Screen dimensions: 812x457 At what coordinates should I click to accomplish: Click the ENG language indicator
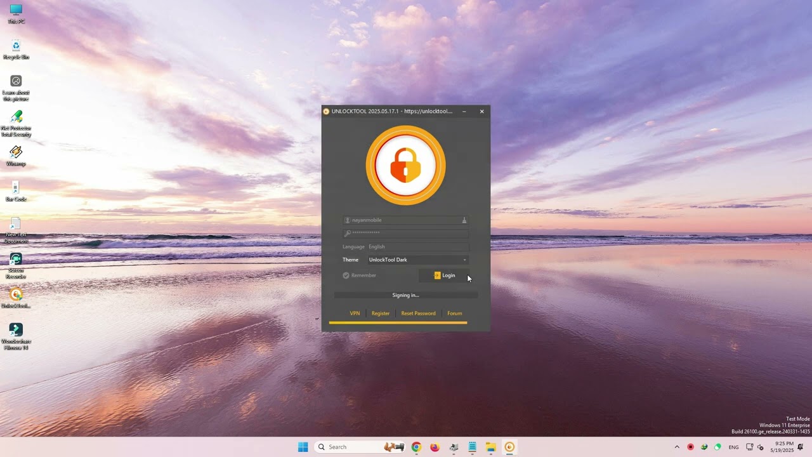click(x=733, y=447)
